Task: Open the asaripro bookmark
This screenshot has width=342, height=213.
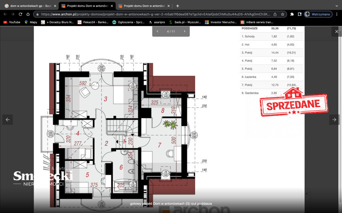Action: click(x=157, y=22)
